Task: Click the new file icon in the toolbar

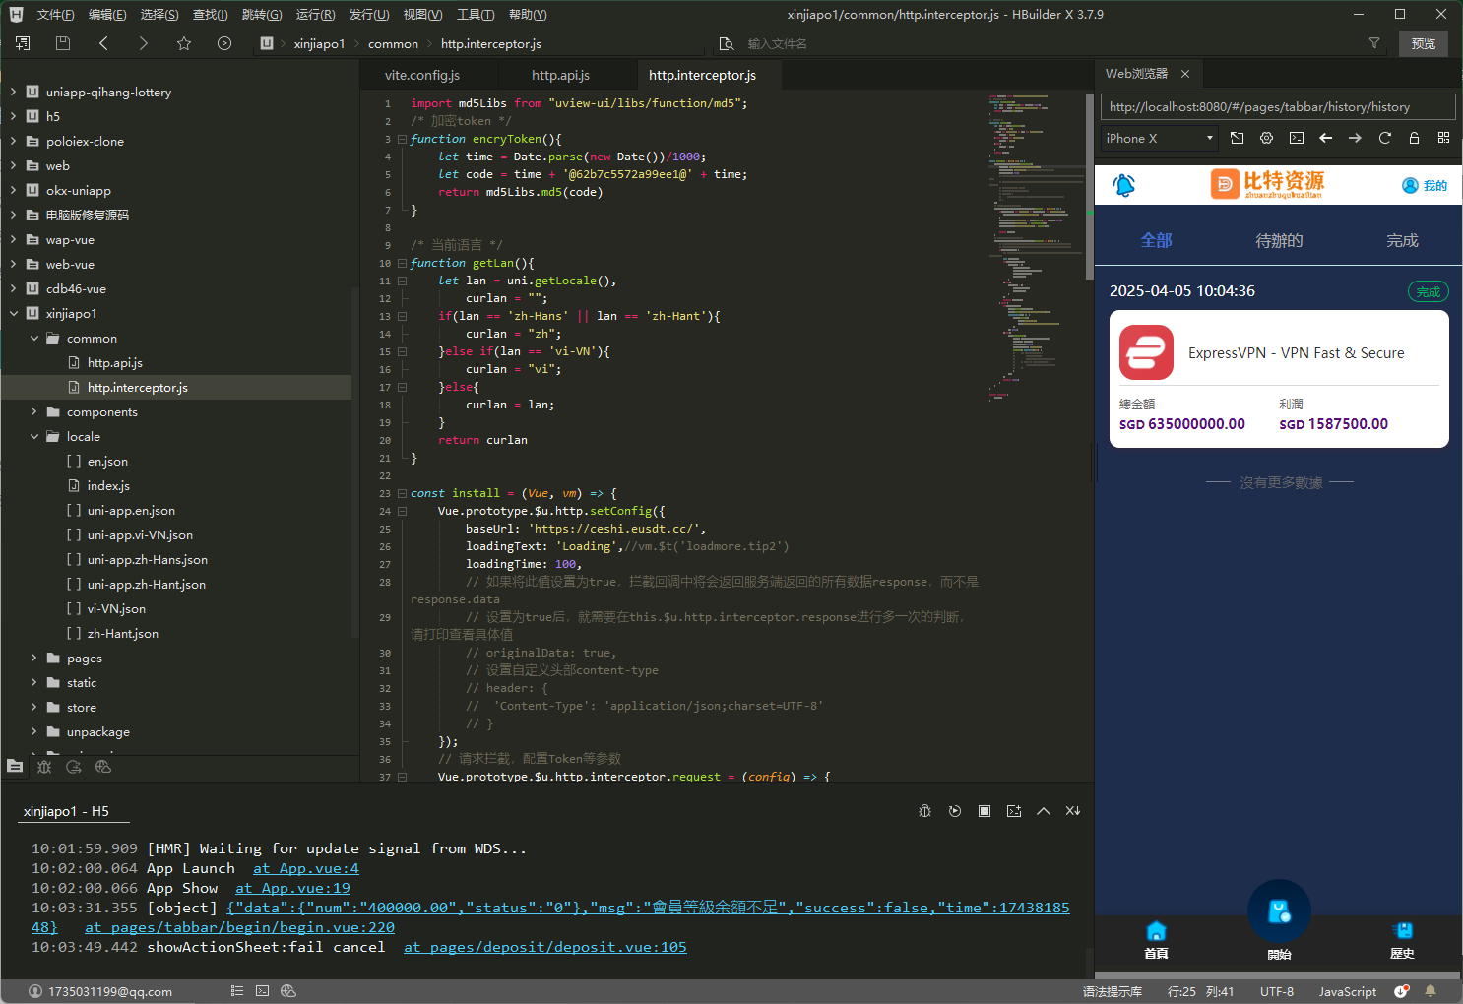Action: click(23, 43)
